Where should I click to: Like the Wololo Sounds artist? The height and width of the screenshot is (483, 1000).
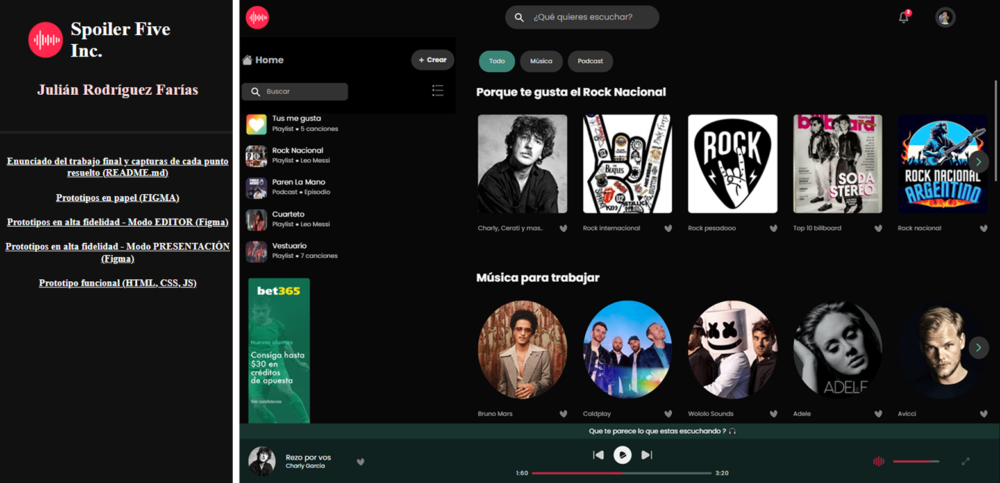(773, 414)
